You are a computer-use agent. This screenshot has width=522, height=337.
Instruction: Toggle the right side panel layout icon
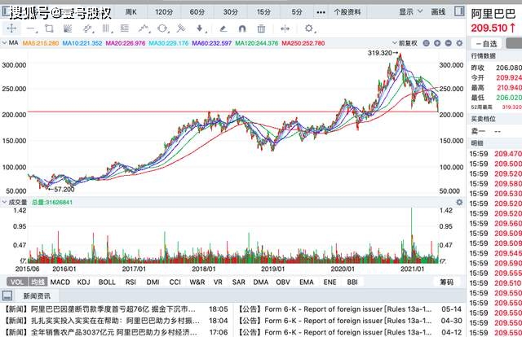pyautogui.click(x=459, y=11)
